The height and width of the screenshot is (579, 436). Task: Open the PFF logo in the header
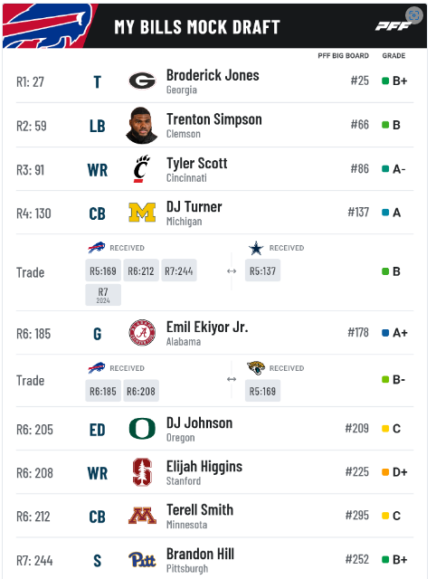tap(393, 26)
